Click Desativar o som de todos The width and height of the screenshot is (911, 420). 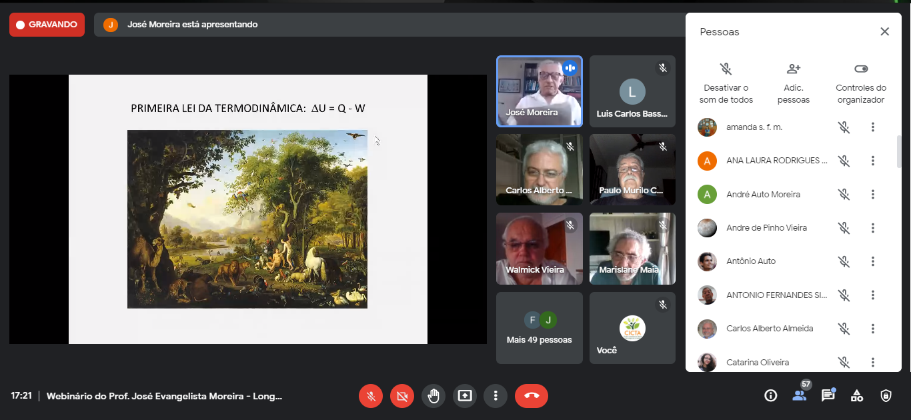726,83
